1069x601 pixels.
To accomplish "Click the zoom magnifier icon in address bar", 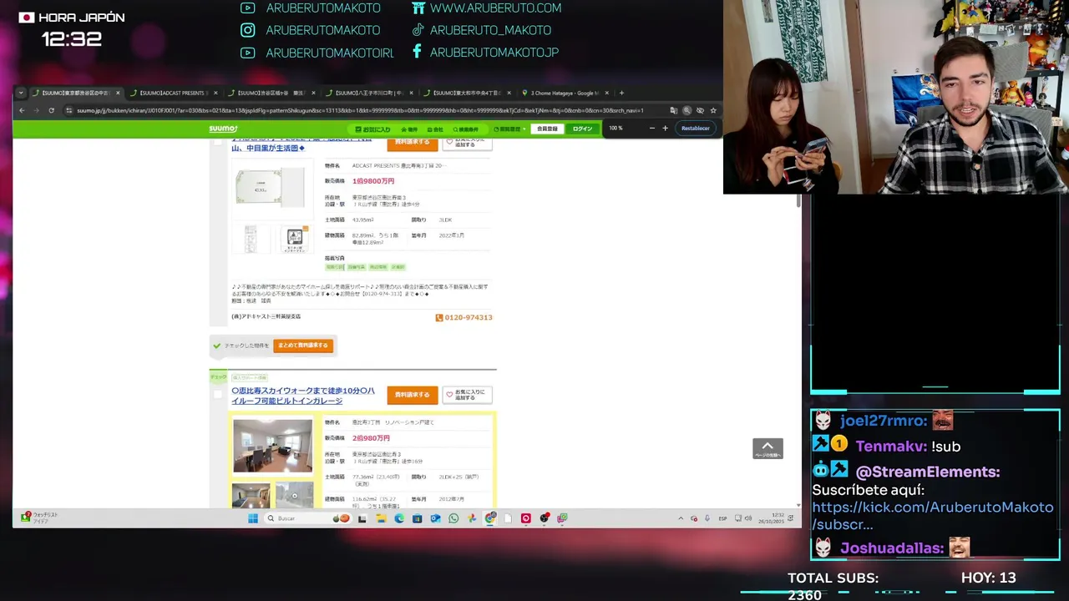I will coord(686,110).
